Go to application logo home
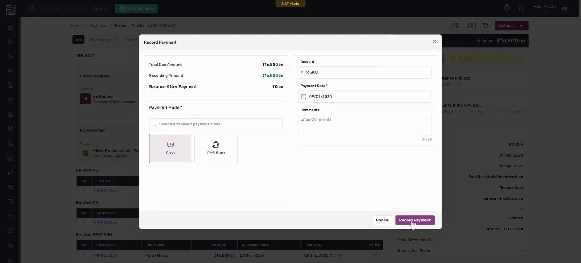Image resolution: width=581 pixels, height=263 pixels. pyautogui.click(x=10, y=9)
